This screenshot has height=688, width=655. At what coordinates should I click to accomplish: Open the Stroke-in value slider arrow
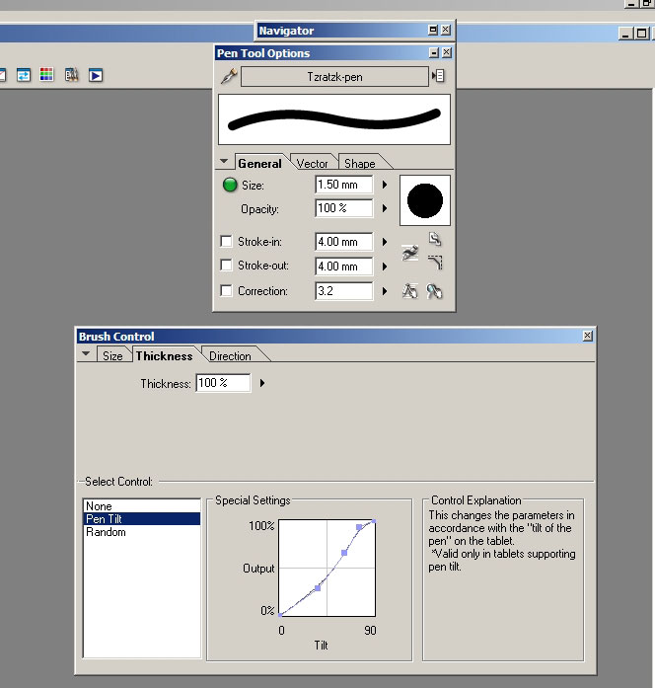385,242
